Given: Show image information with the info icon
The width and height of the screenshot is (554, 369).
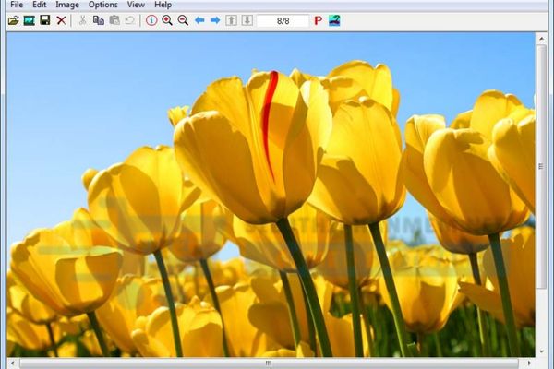Looking at the screenshot, I should click(x=151, y=20).
